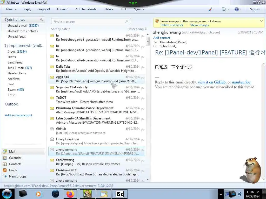
Task: Click read envelope icon for GitHub email
Action: click(52, 129)
